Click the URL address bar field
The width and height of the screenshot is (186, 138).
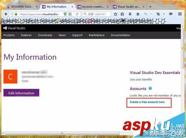point(39,14)
